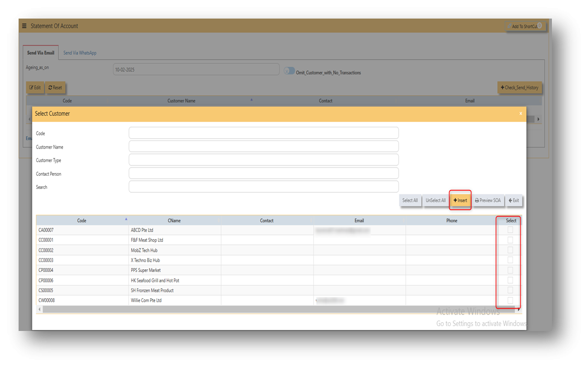Image resolution: width=588 pixels, height=367 pixels.
Task: Click HK Seafood Grill and Hot Pot cell
Action: [x=174, y=280]
